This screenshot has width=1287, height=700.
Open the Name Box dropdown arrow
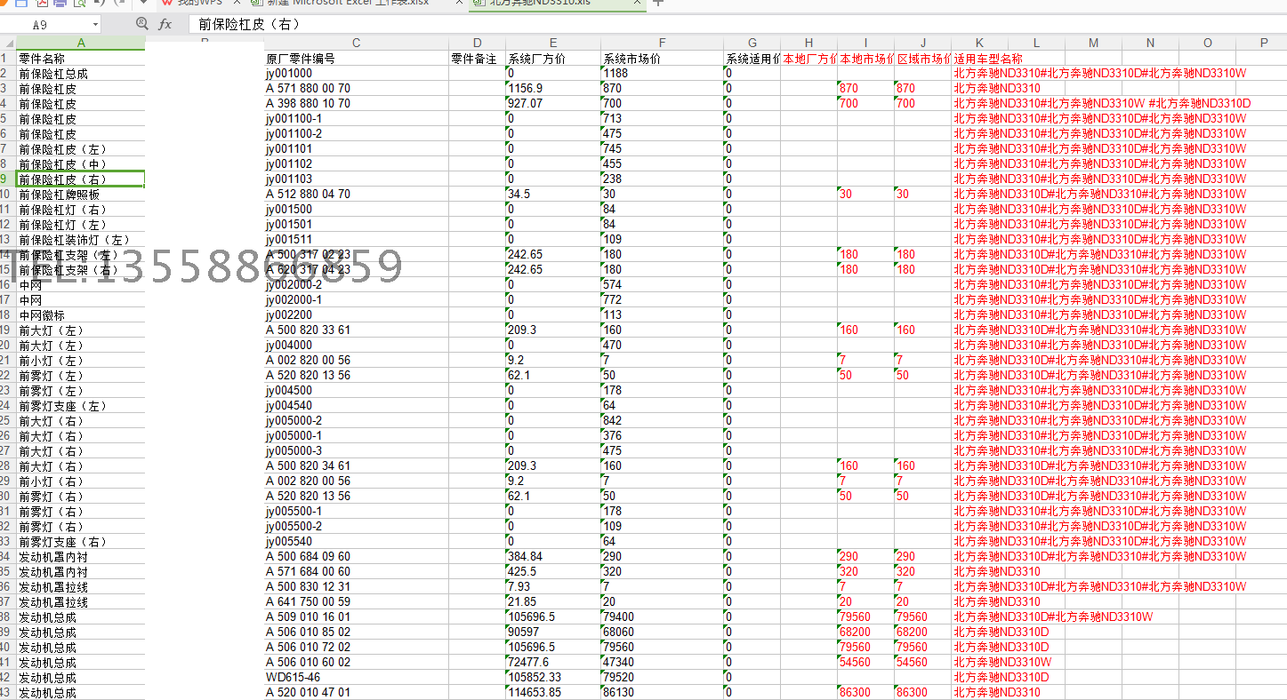point(95,25)
